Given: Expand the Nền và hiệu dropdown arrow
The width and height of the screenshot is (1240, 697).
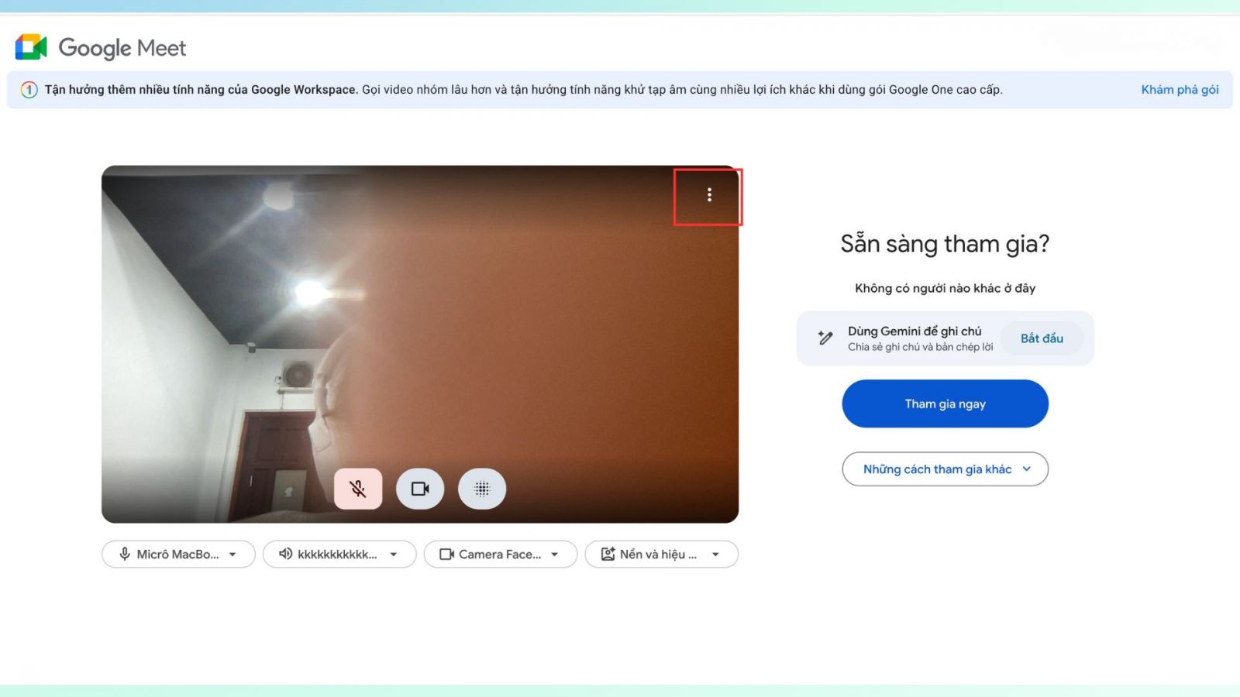Looking at the screenshot, I should [x=715, y=555].
